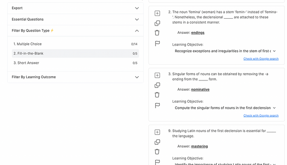Expand the Essential Questions section
This screenshot has height=165, width=287.
point(75,19)
